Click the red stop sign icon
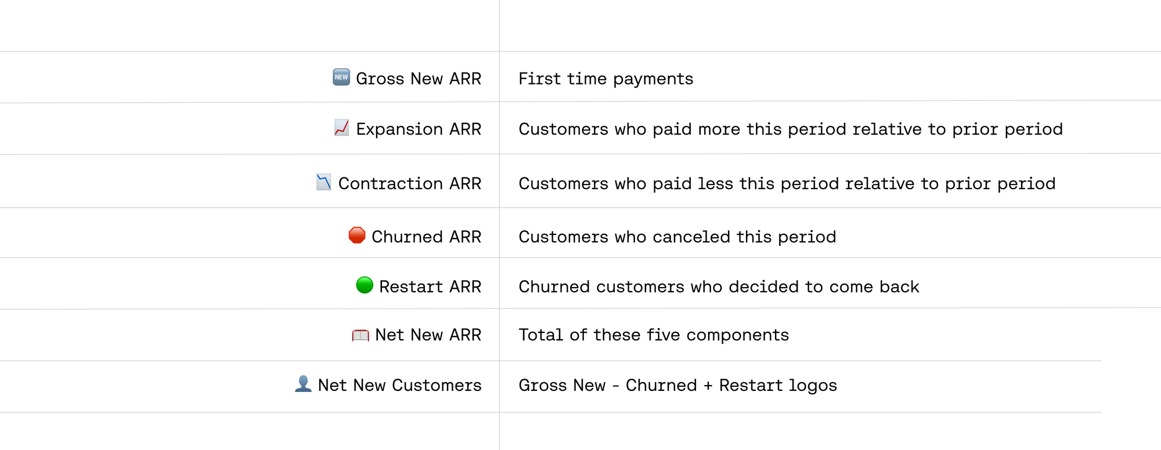 (357, 235)
